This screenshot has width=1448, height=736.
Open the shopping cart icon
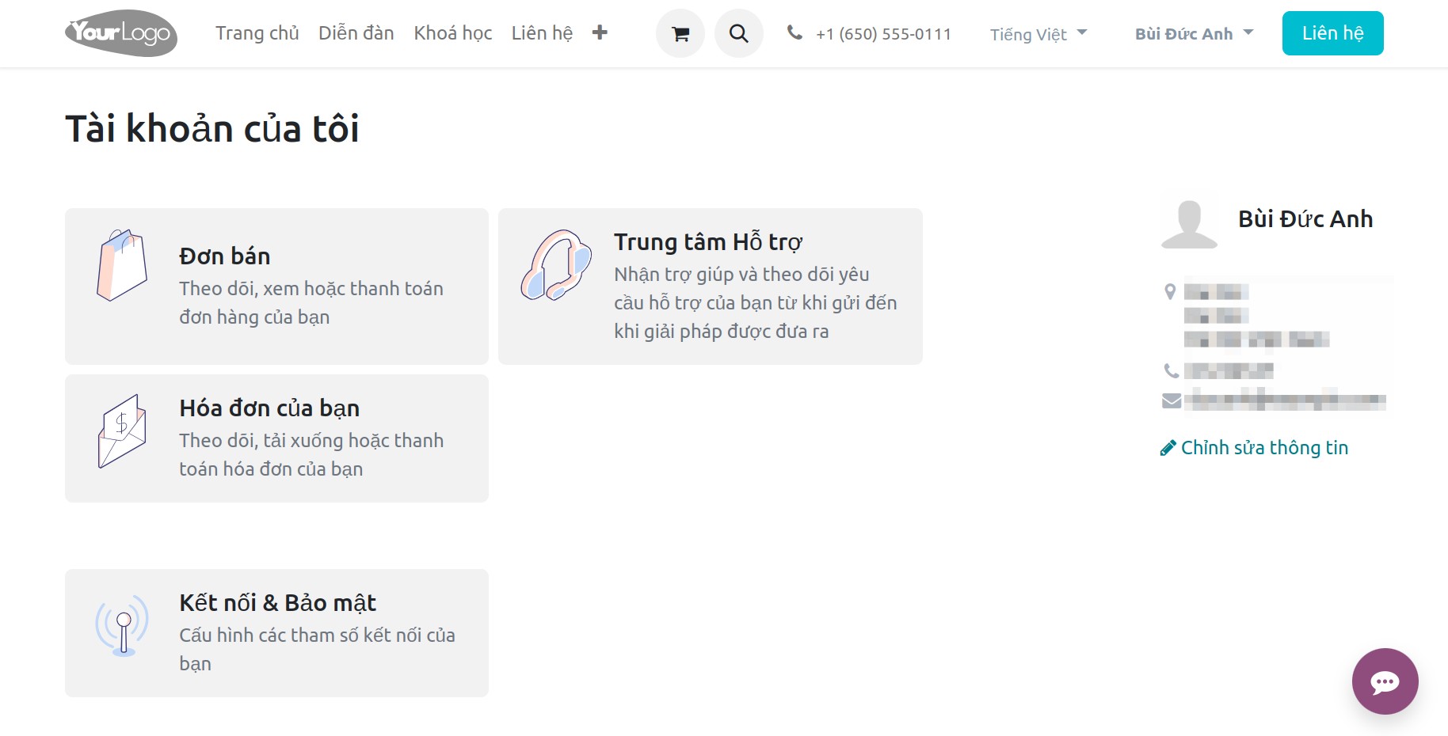(x=680, y=33)
